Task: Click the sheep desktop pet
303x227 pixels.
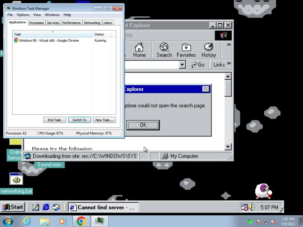Action: tap(263, 191)
